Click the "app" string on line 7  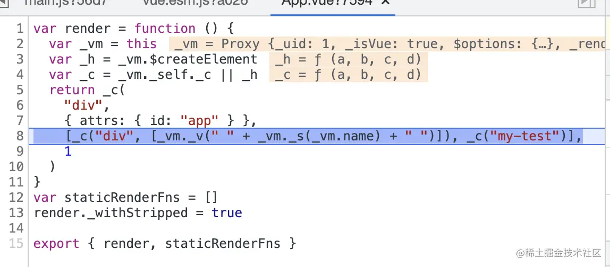[x=200, y=121]
